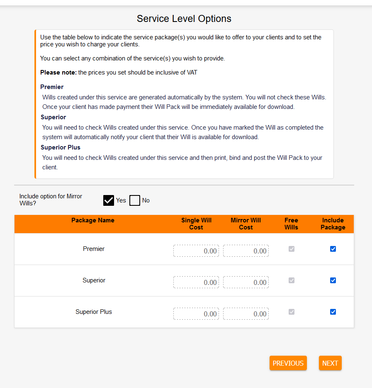This screenshot has height=388, width=372.
Task: Edit Superior Plus Single Will Cost field
Action: click(x=196, y=314)
